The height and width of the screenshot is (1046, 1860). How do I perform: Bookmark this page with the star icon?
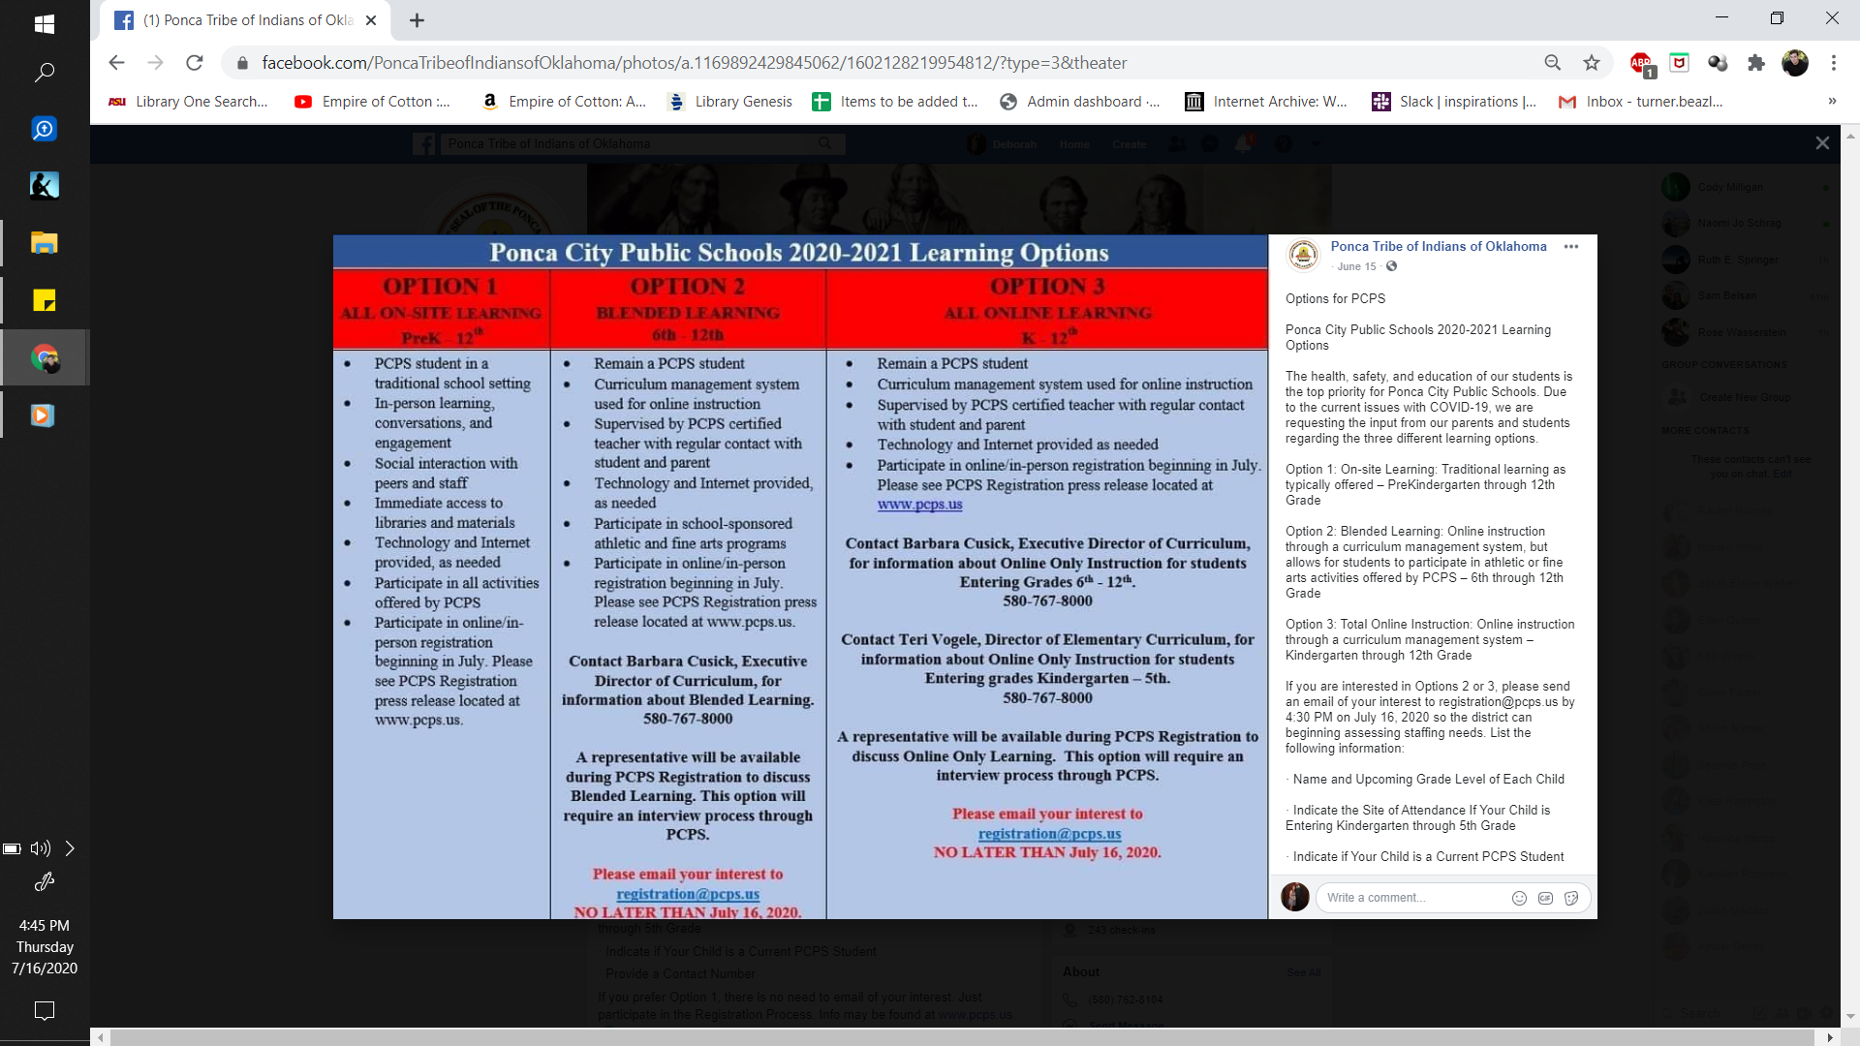pyautogui.click(x=1592, y=63)
